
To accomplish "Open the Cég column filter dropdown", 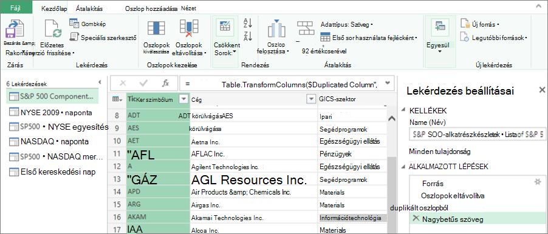I will pyautogui.click(x=311, y=99).
